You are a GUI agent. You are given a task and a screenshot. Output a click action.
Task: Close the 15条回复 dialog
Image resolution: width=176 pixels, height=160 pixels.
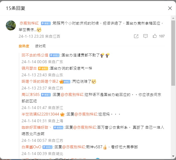tap(170, 8)
